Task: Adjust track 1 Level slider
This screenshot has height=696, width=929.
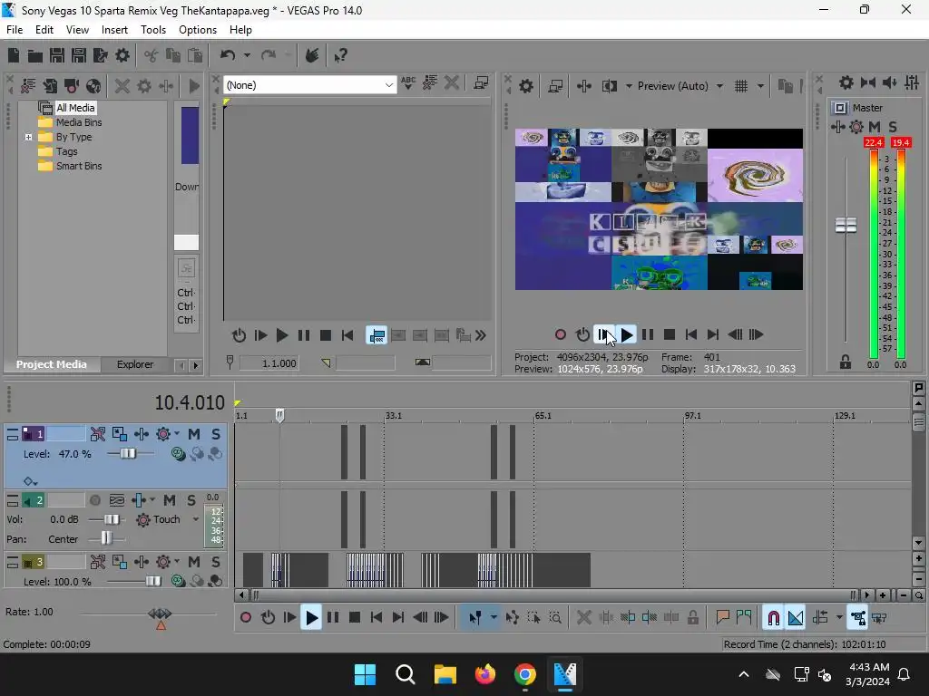Action: pos(128,454)
